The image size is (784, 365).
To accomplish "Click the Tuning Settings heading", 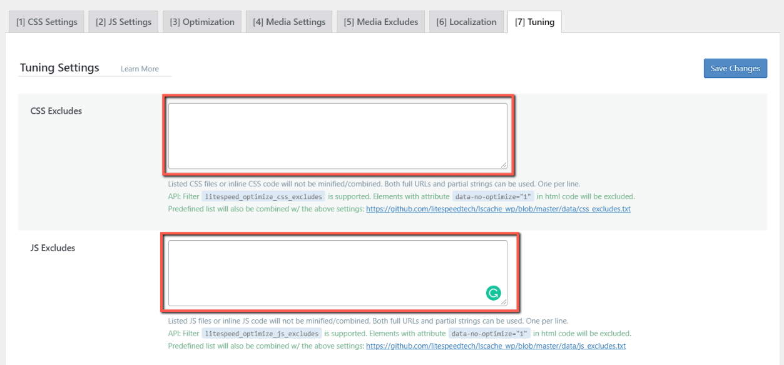I will pyautogui.click(x=59, y=67).
